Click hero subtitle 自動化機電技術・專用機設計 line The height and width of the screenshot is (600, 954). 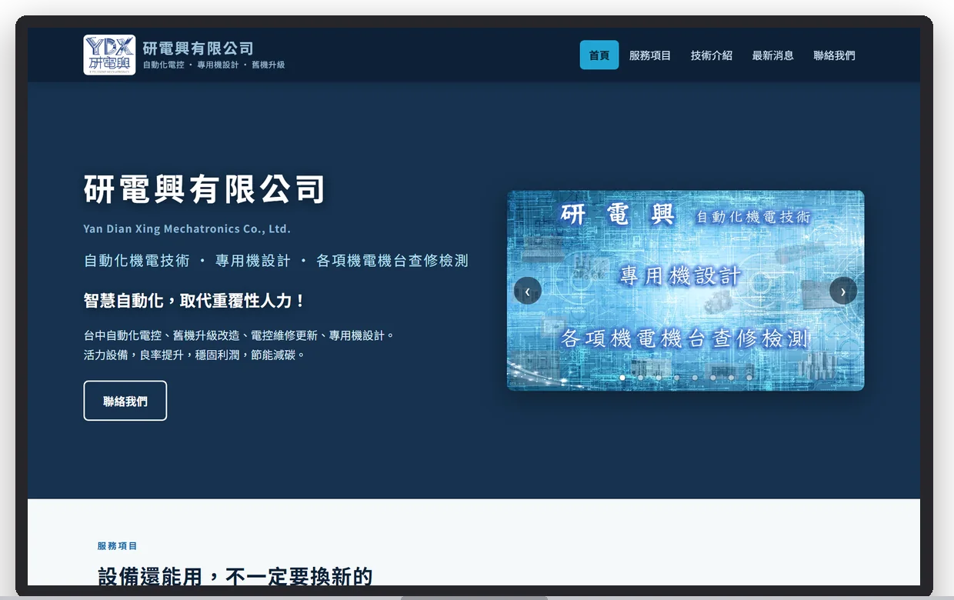276,261
